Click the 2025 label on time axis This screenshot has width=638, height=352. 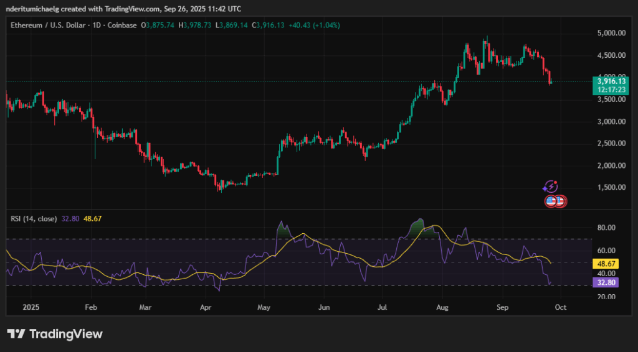point(29,307)
